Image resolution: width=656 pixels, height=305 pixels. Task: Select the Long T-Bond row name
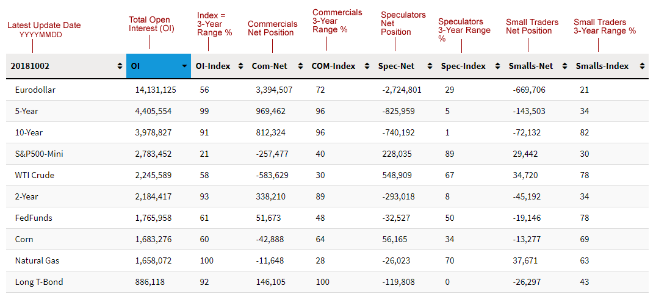pos(39,282)
